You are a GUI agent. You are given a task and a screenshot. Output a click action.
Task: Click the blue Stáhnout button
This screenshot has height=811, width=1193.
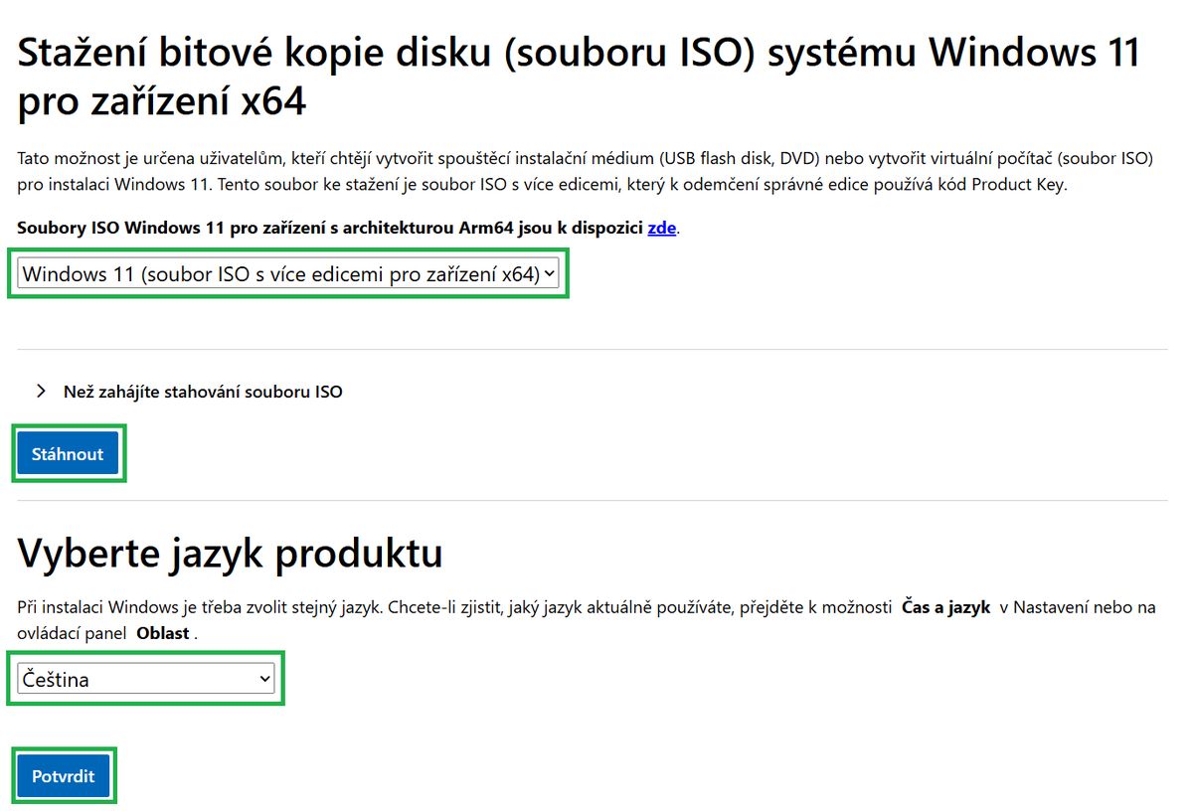(x=68, y=454)
